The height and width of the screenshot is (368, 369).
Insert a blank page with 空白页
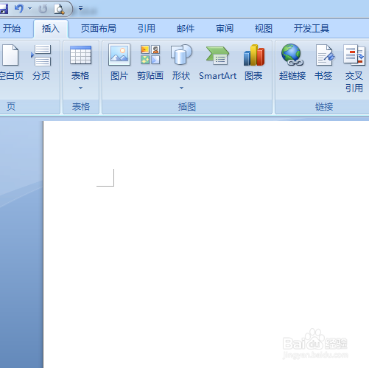click(x=11, y=63)
